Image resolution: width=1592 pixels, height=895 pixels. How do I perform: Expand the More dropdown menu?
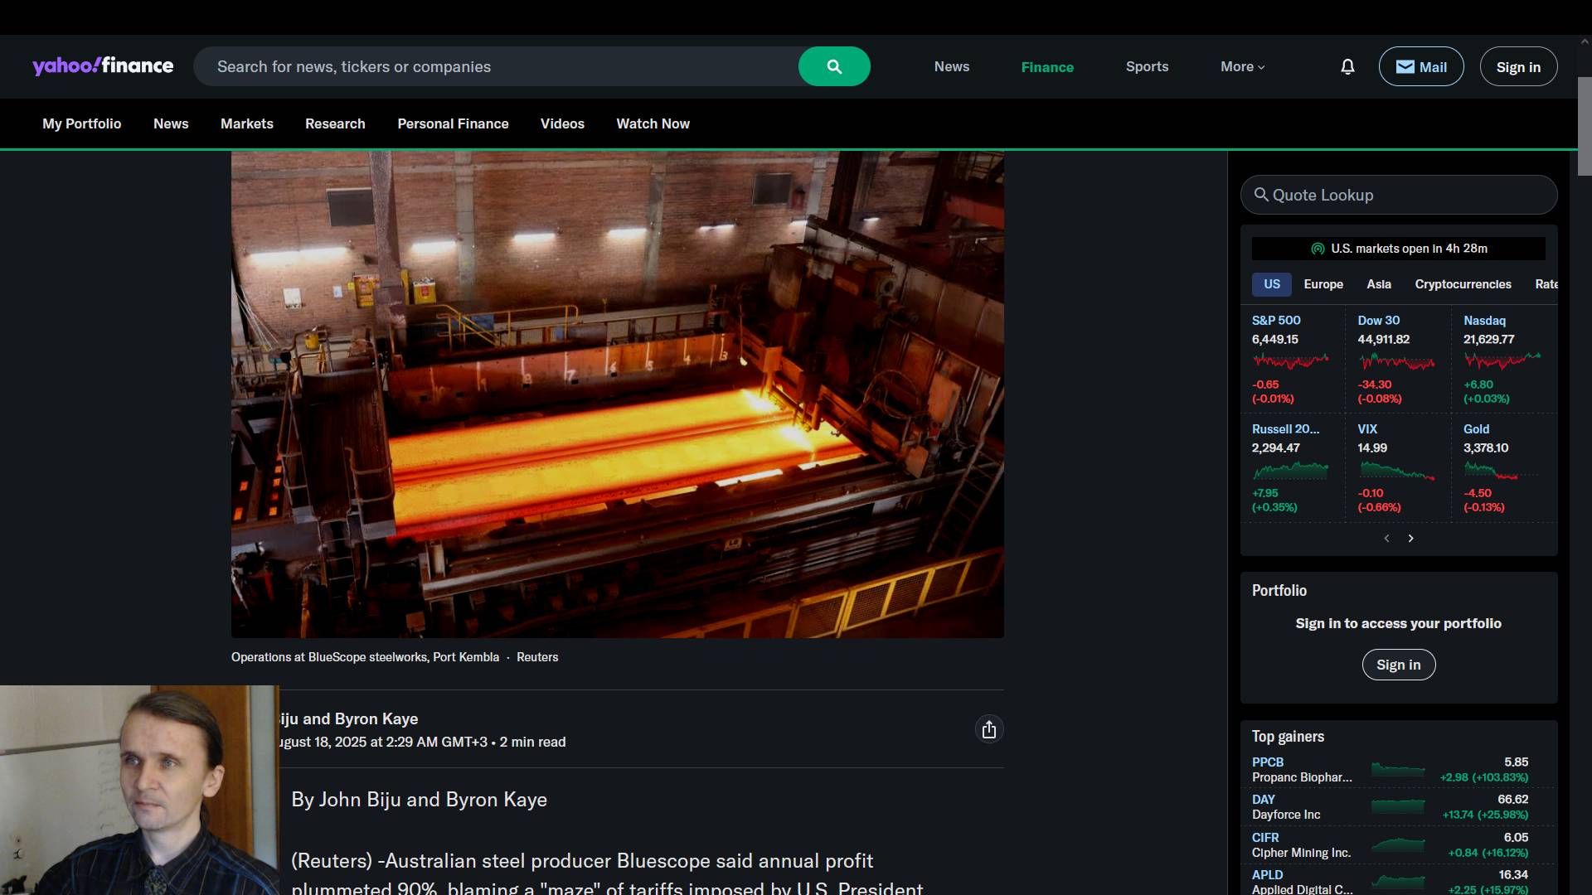(x=1242, y=66)
